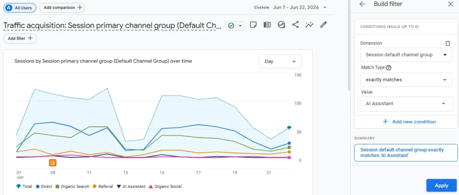Click the pencil customize report icon
The height and width of the screenshot is (195, 459).
click(x=323, y=25)
